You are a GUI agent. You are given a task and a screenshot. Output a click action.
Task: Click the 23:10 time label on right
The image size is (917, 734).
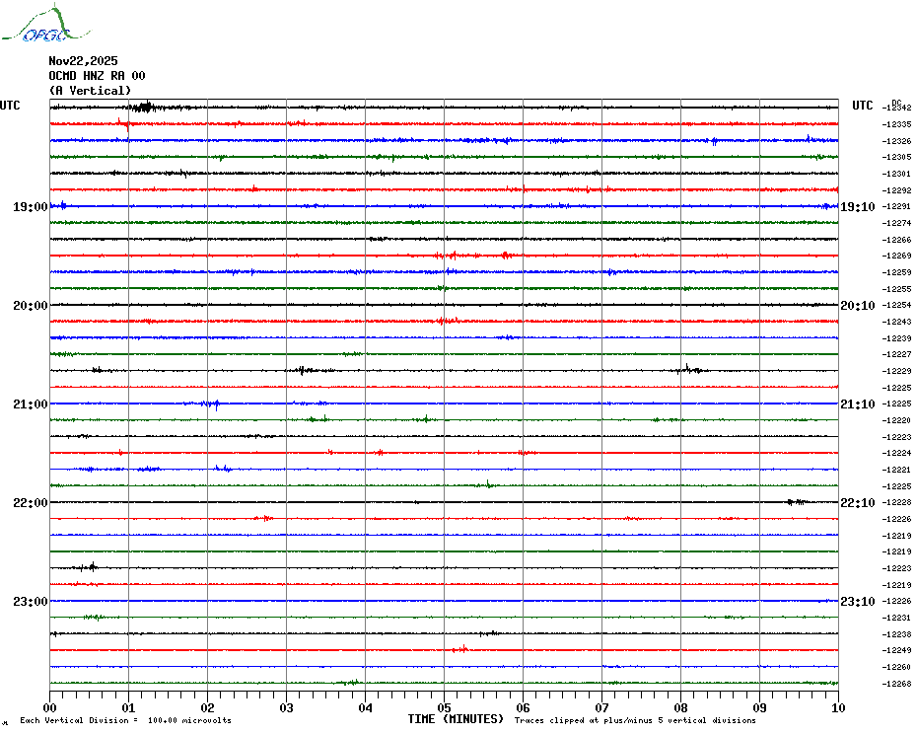[x=857, y=601]
